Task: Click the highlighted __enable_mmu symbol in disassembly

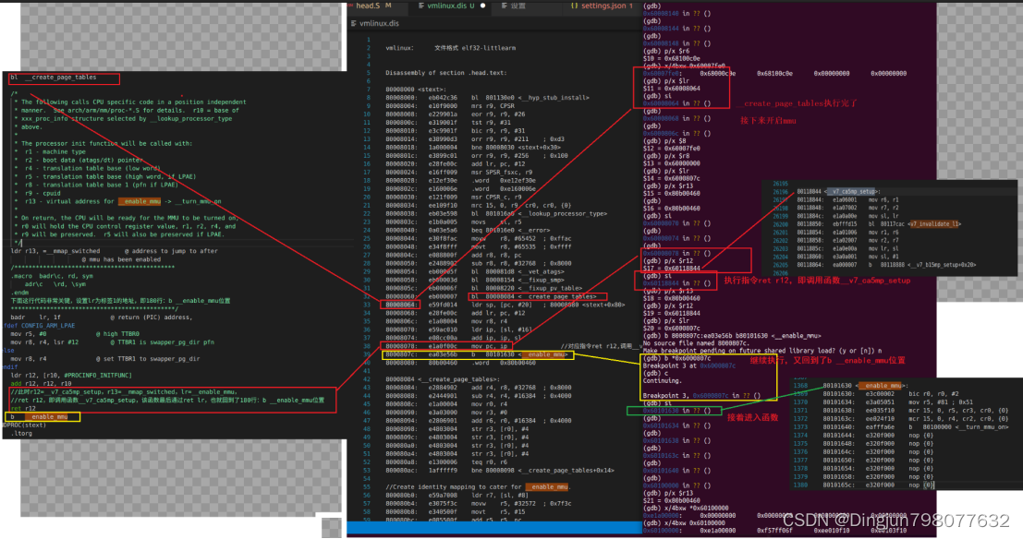Action: (543, 354)
